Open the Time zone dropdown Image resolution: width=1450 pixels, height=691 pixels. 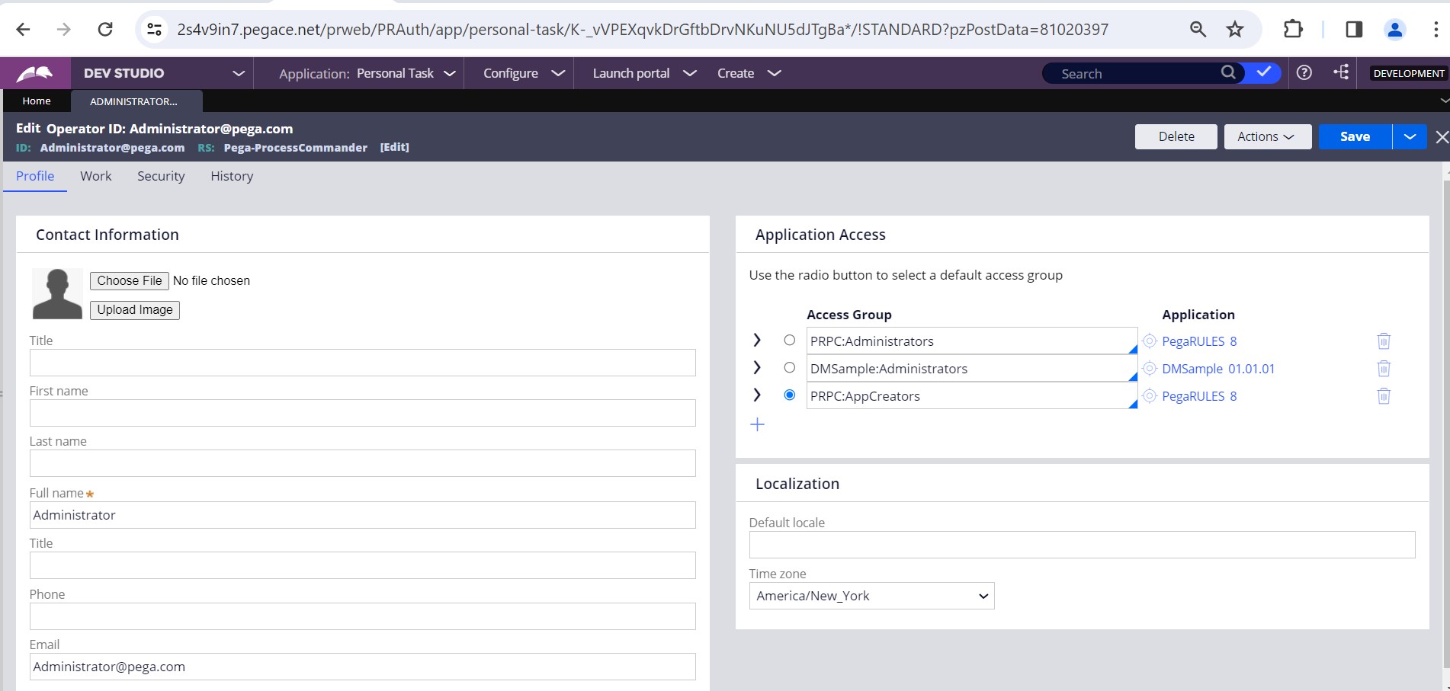[871, 596]
